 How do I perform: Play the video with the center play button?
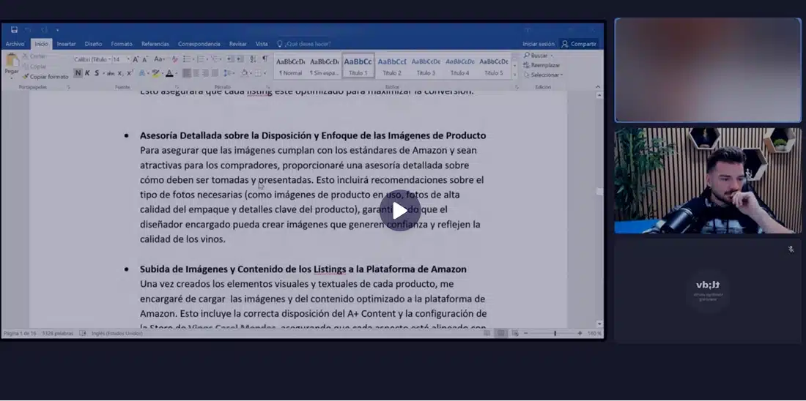(x=400, y=211)
